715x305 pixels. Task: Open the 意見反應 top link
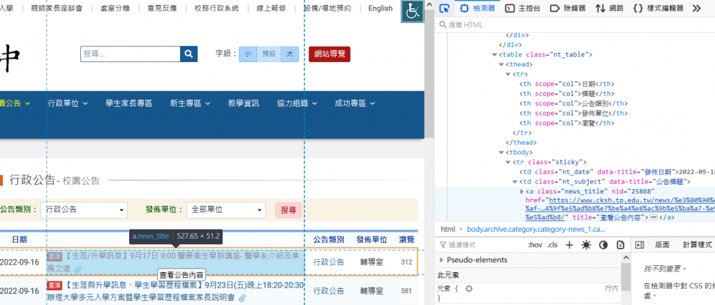(162, 8)
